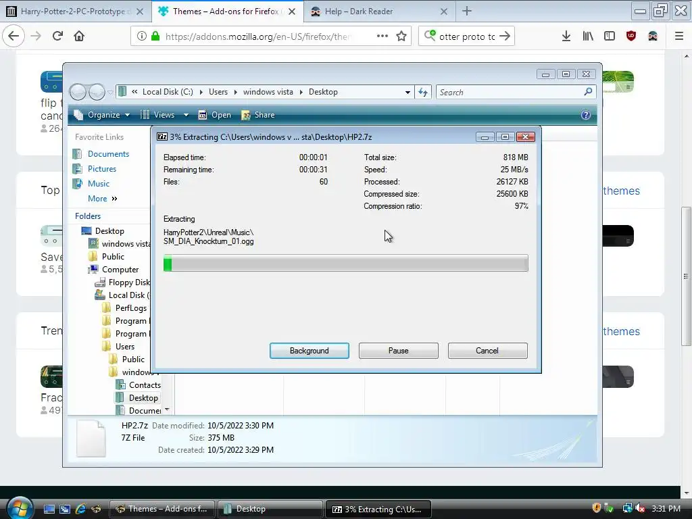Screen dimensions: 692x519
Task: Open the Organize menu in Explorer
Action: pyautogui.click(x=102, y=115)
